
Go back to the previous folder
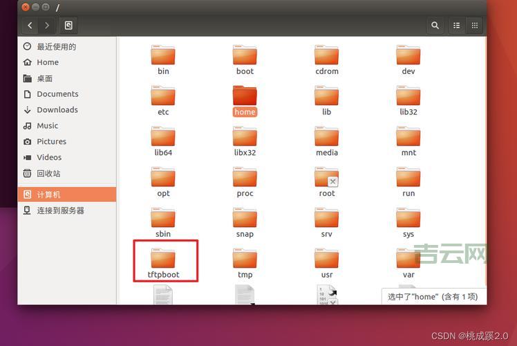coord(30,26)
